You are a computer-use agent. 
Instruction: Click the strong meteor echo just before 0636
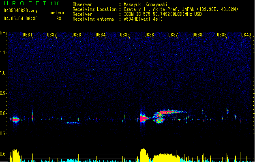click(x=144, y=118)
